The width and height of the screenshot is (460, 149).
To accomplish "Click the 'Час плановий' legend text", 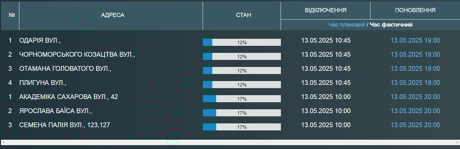I will point(347,25).
